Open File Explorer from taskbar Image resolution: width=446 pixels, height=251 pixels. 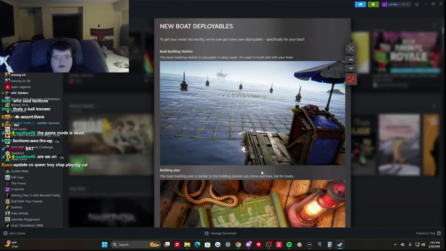tap(187, 244)
